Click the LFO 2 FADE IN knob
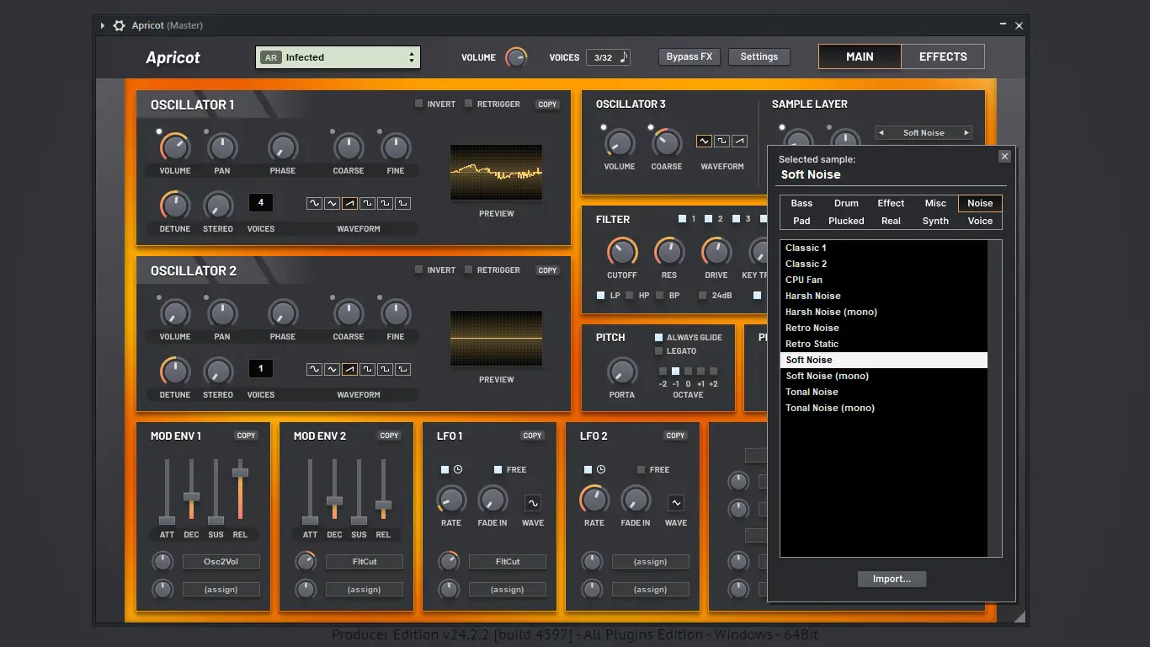 coord(636,500)
